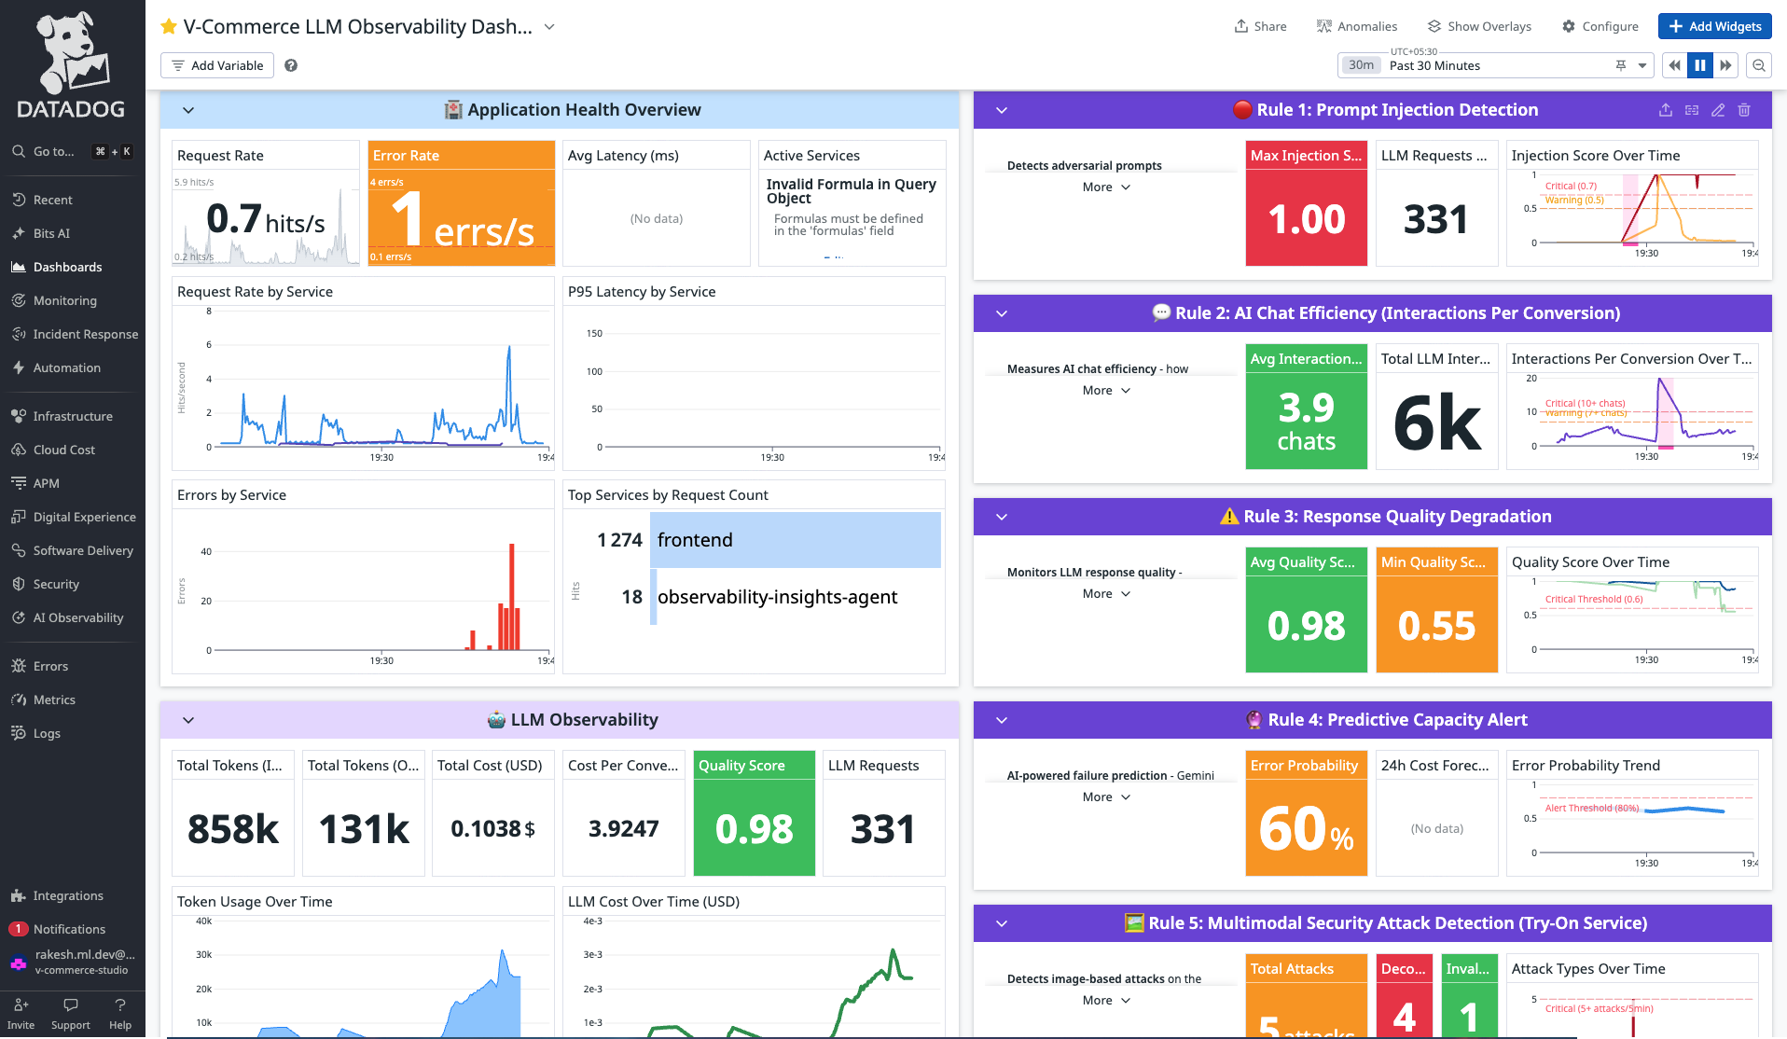Collapse Application Health Overview group
The image size is (1787, 1039).
click(188, 110)
